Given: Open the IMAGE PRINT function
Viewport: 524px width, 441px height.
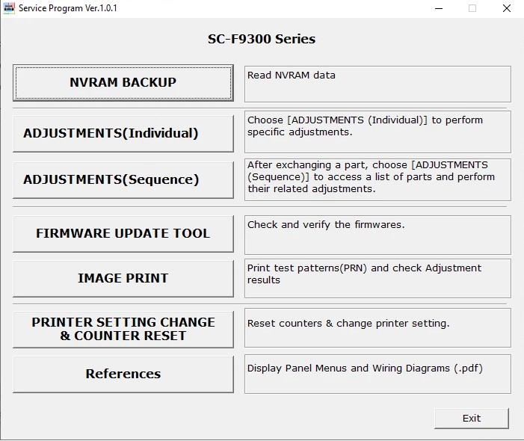Looking at the screenshot, I should pyautogui.click(x=123, y=279).
